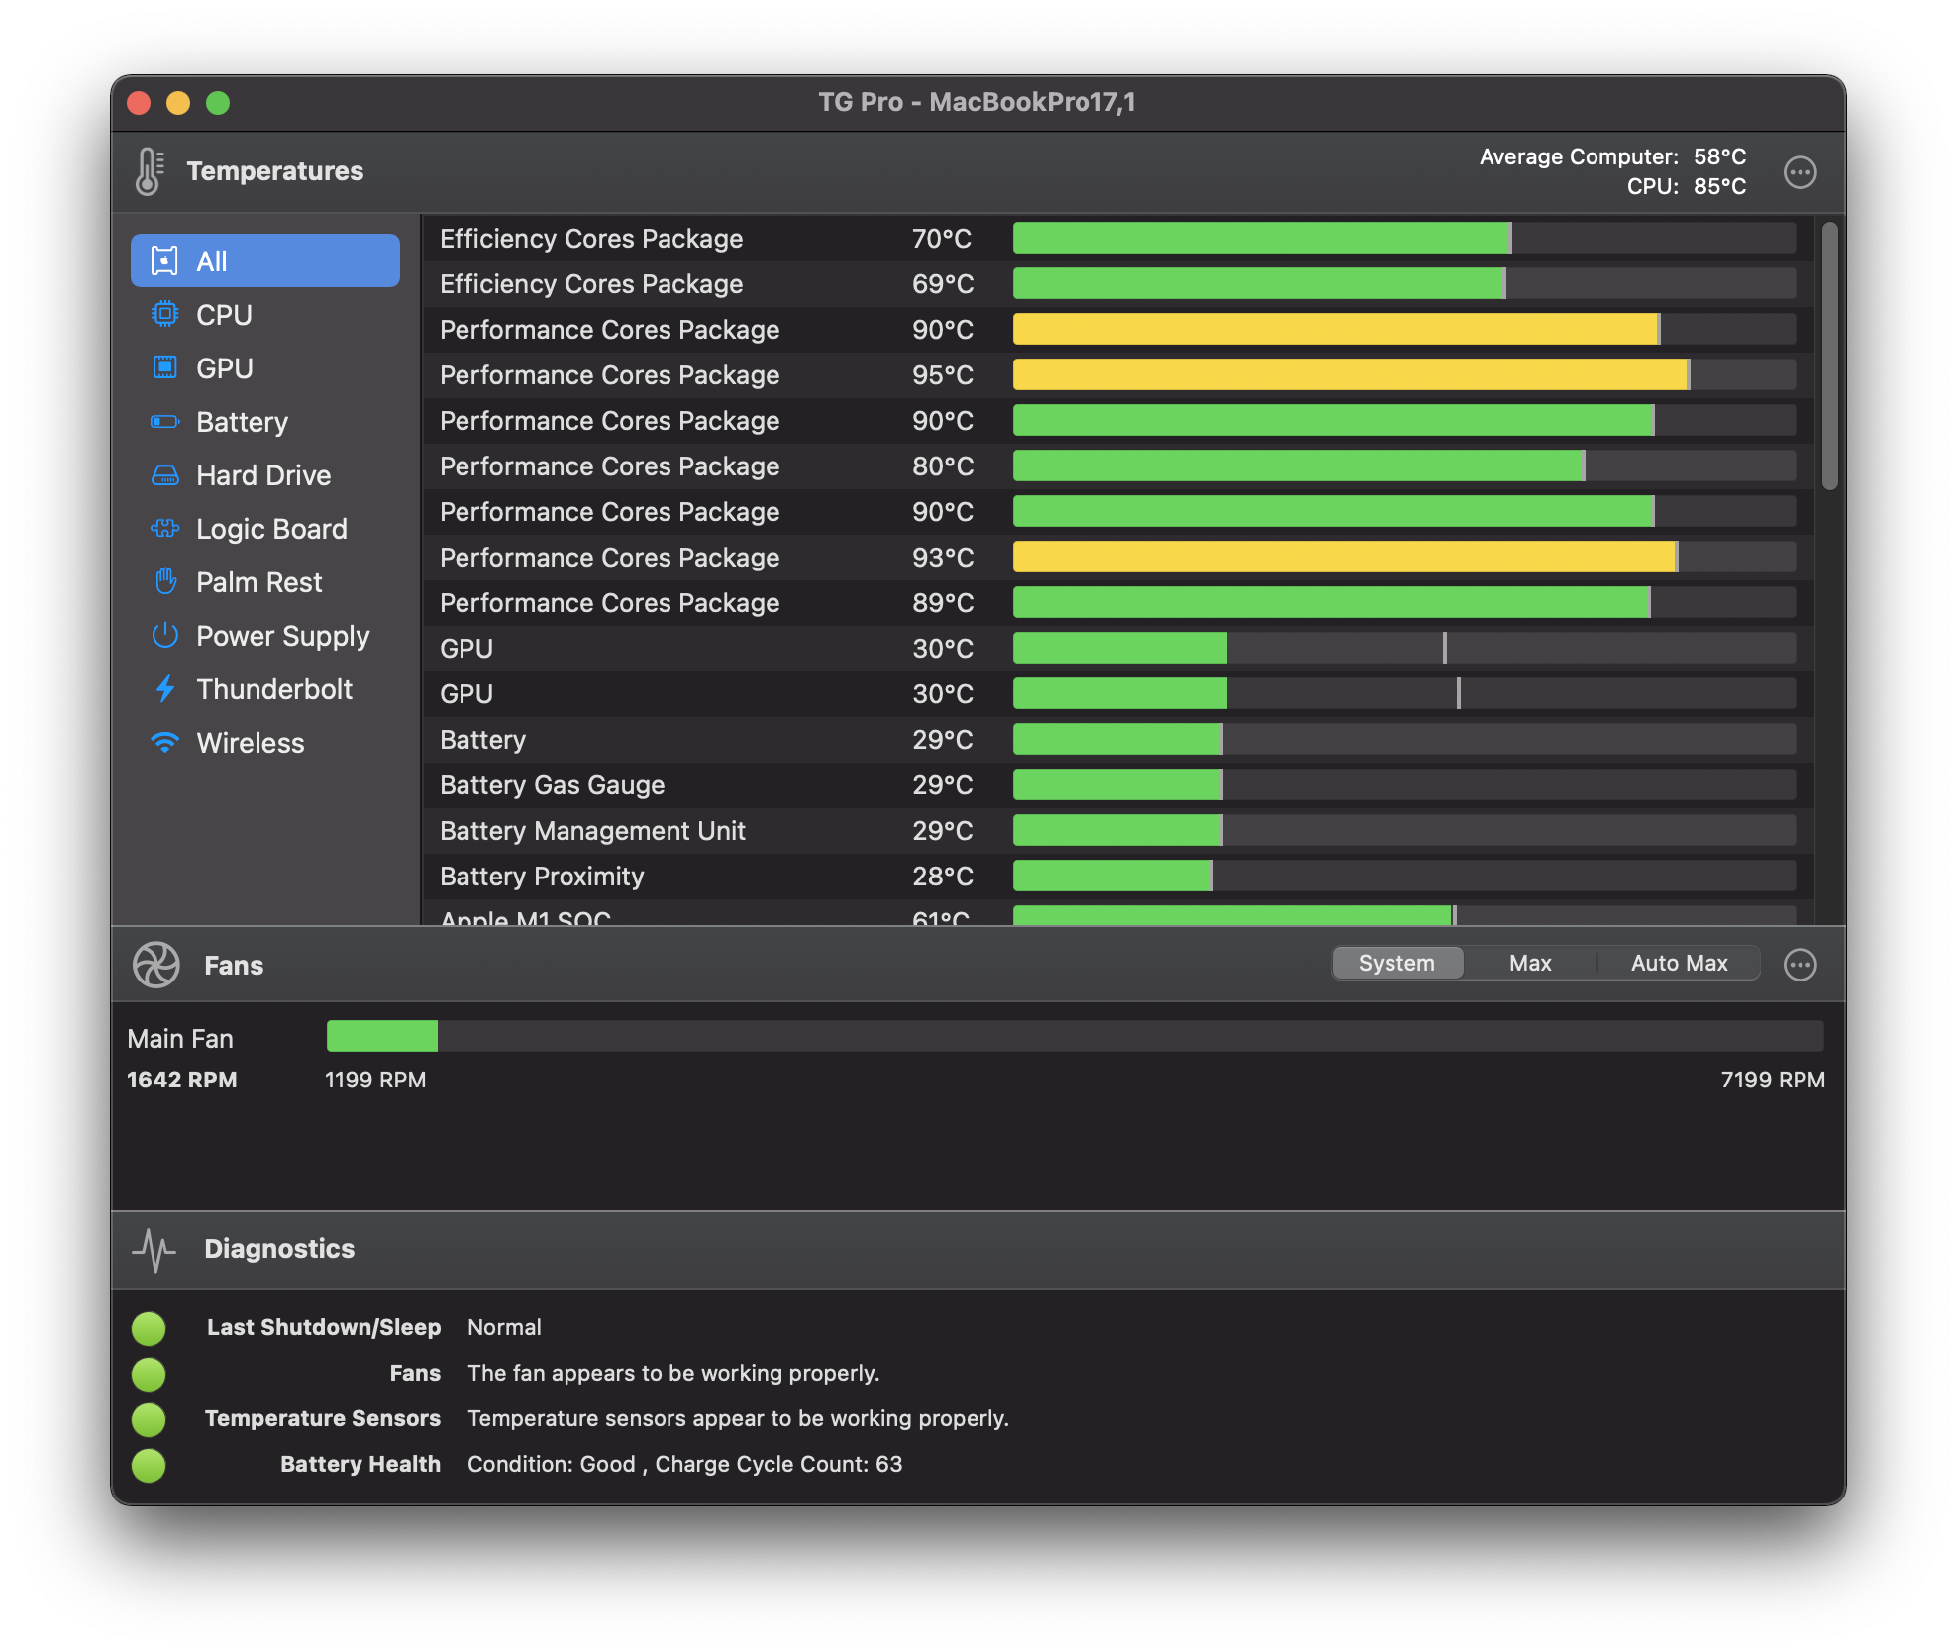
Task: Expand Diagnostics section details
Action: [x=280, y=1249]
